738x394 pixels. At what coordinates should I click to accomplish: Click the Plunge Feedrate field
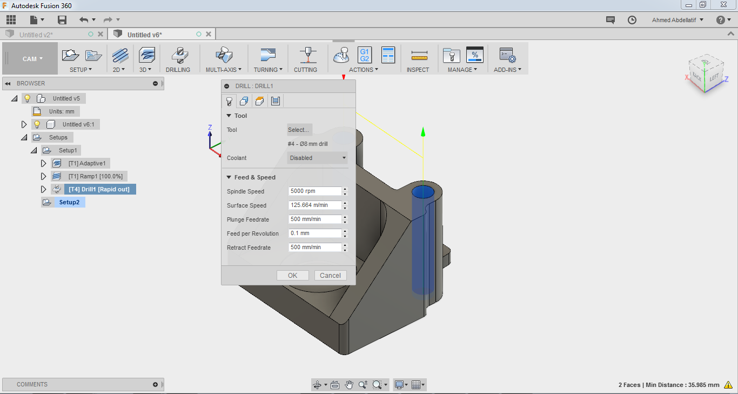click(315, 219)
